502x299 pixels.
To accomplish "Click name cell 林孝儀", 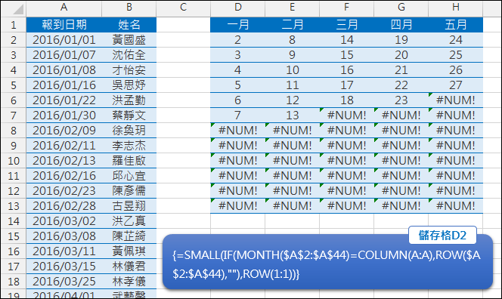I will [x=129, y=282].
